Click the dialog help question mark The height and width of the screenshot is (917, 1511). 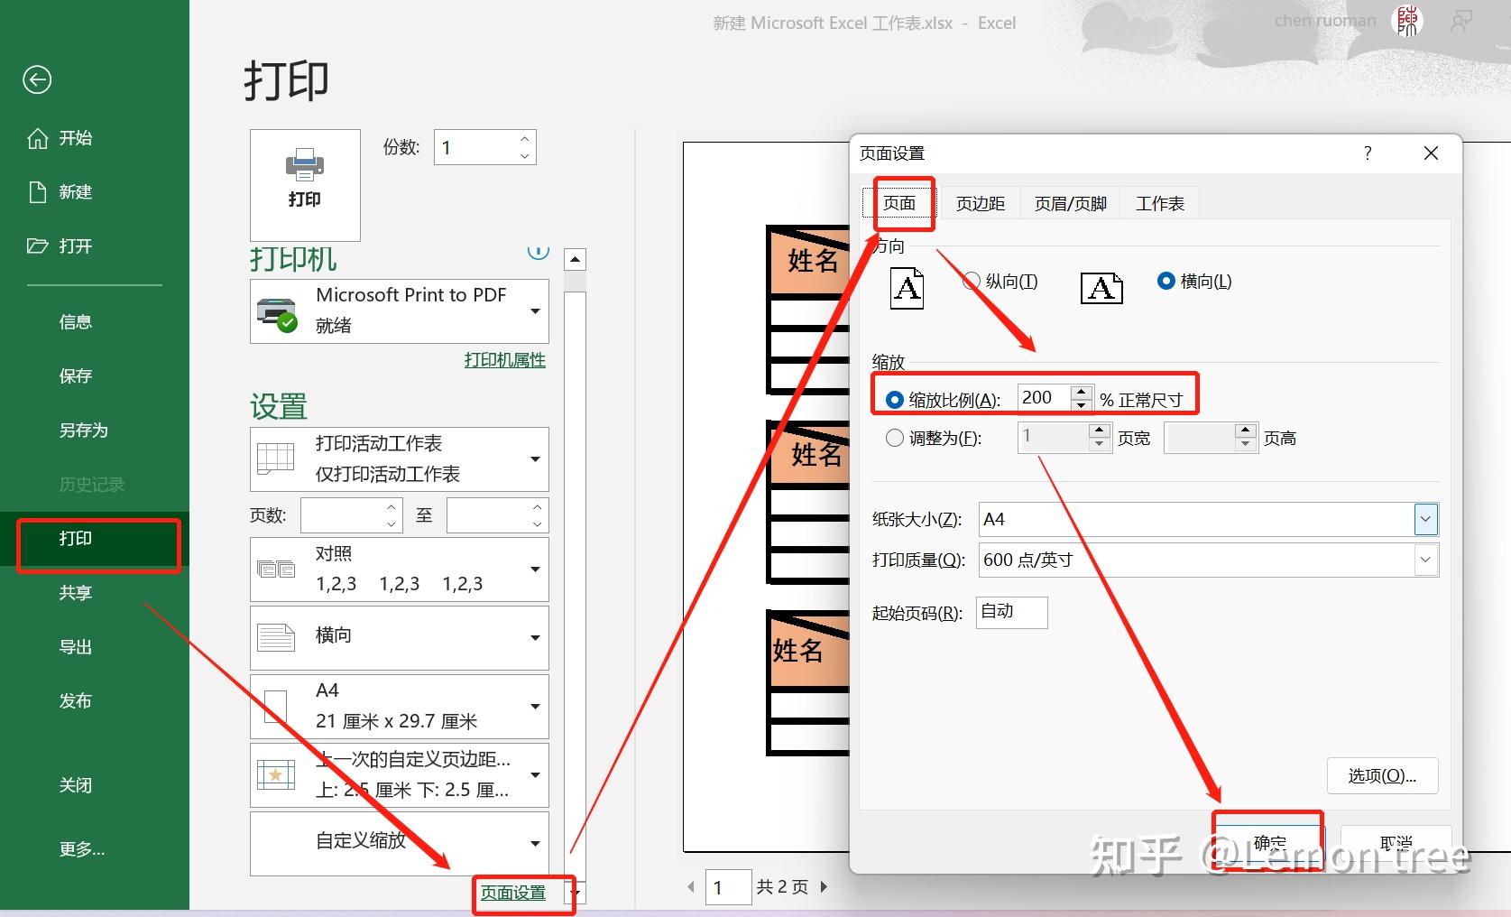pyautogui.click(x=1368, y=153)
